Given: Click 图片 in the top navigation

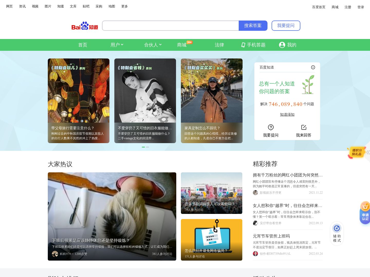Looking at the screenshot, I should point(48,6).
